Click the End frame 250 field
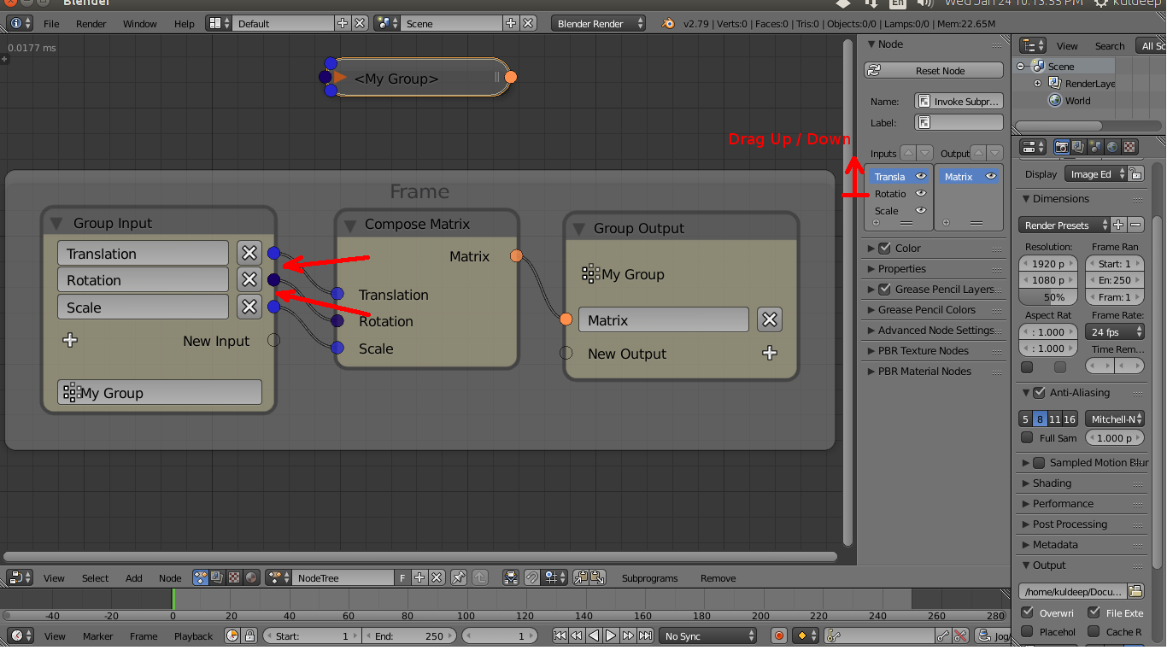The height and width of the screenshot is (656, 1167). coord(409,635)
